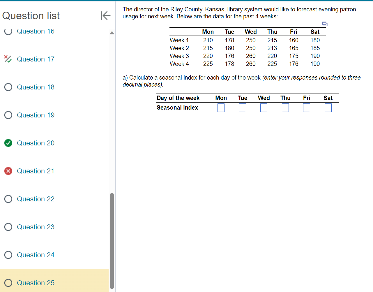Viewport: 373px width, 292px height.
Task: Click the status circle icon beside Question 24
Action: click(8, 255)
